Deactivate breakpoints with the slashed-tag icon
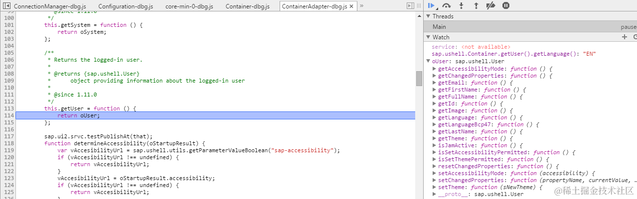The image size is (637, 199). [x=490, y=5]
